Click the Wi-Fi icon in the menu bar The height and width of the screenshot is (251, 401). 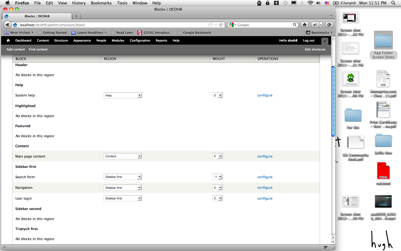click(310, 3)
